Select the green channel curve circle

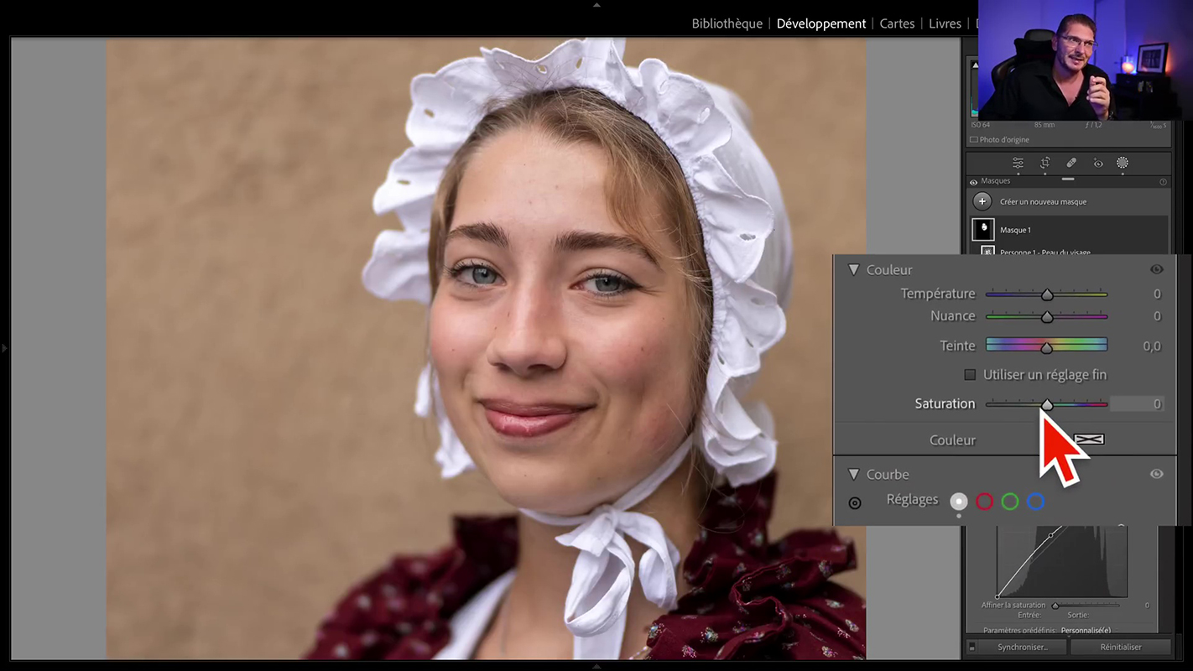[1010, 502]
